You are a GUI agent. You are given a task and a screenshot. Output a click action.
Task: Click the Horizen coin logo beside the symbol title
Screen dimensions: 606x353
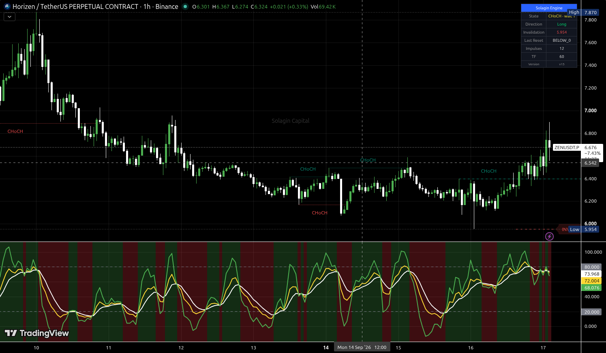tap(7, 6)
